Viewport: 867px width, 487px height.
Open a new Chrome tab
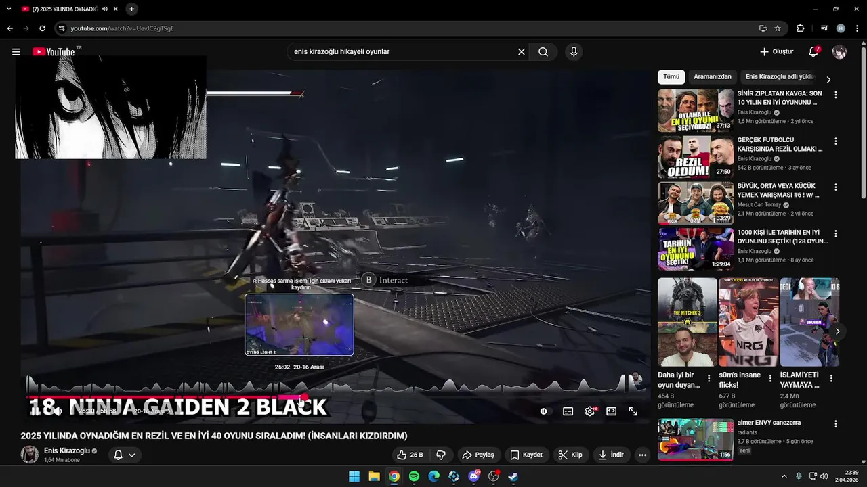point(131,9)
